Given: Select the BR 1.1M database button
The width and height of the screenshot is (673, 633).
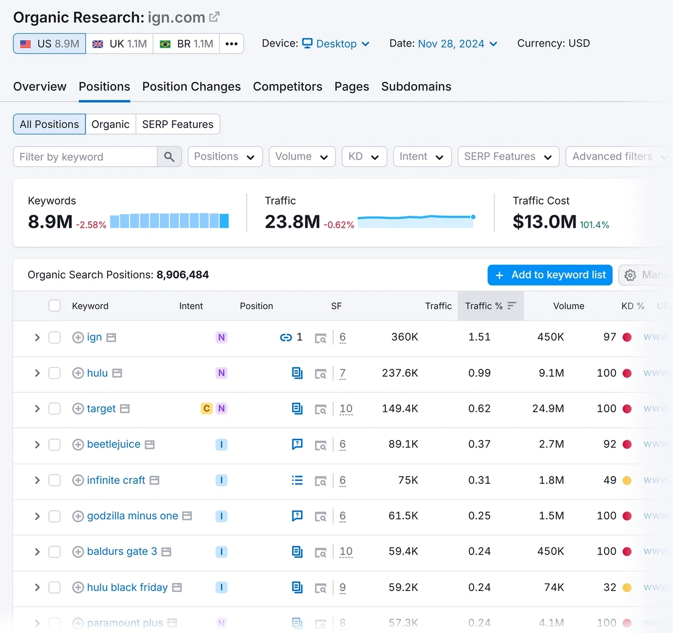Looking at the screenshot, I should [186, 44].
